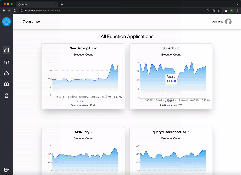The width and height of the screenshot is (241, 175).
Task: Click the Opal Test username
Action: (217, 22)
